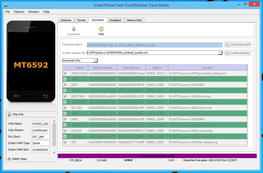Uncheck the EBR1 row checkbox
263x173 pixels.
[65, 85]
